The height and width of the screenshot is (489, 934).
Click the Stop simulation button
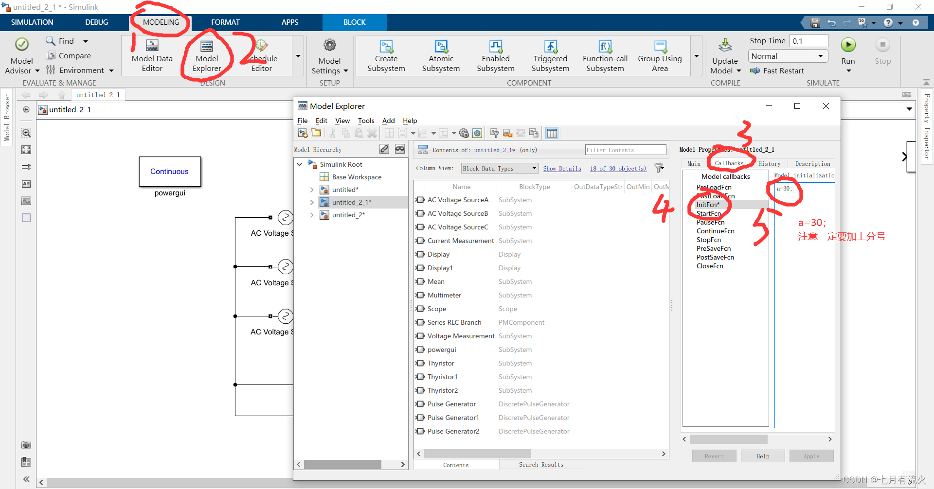(882, 45)
